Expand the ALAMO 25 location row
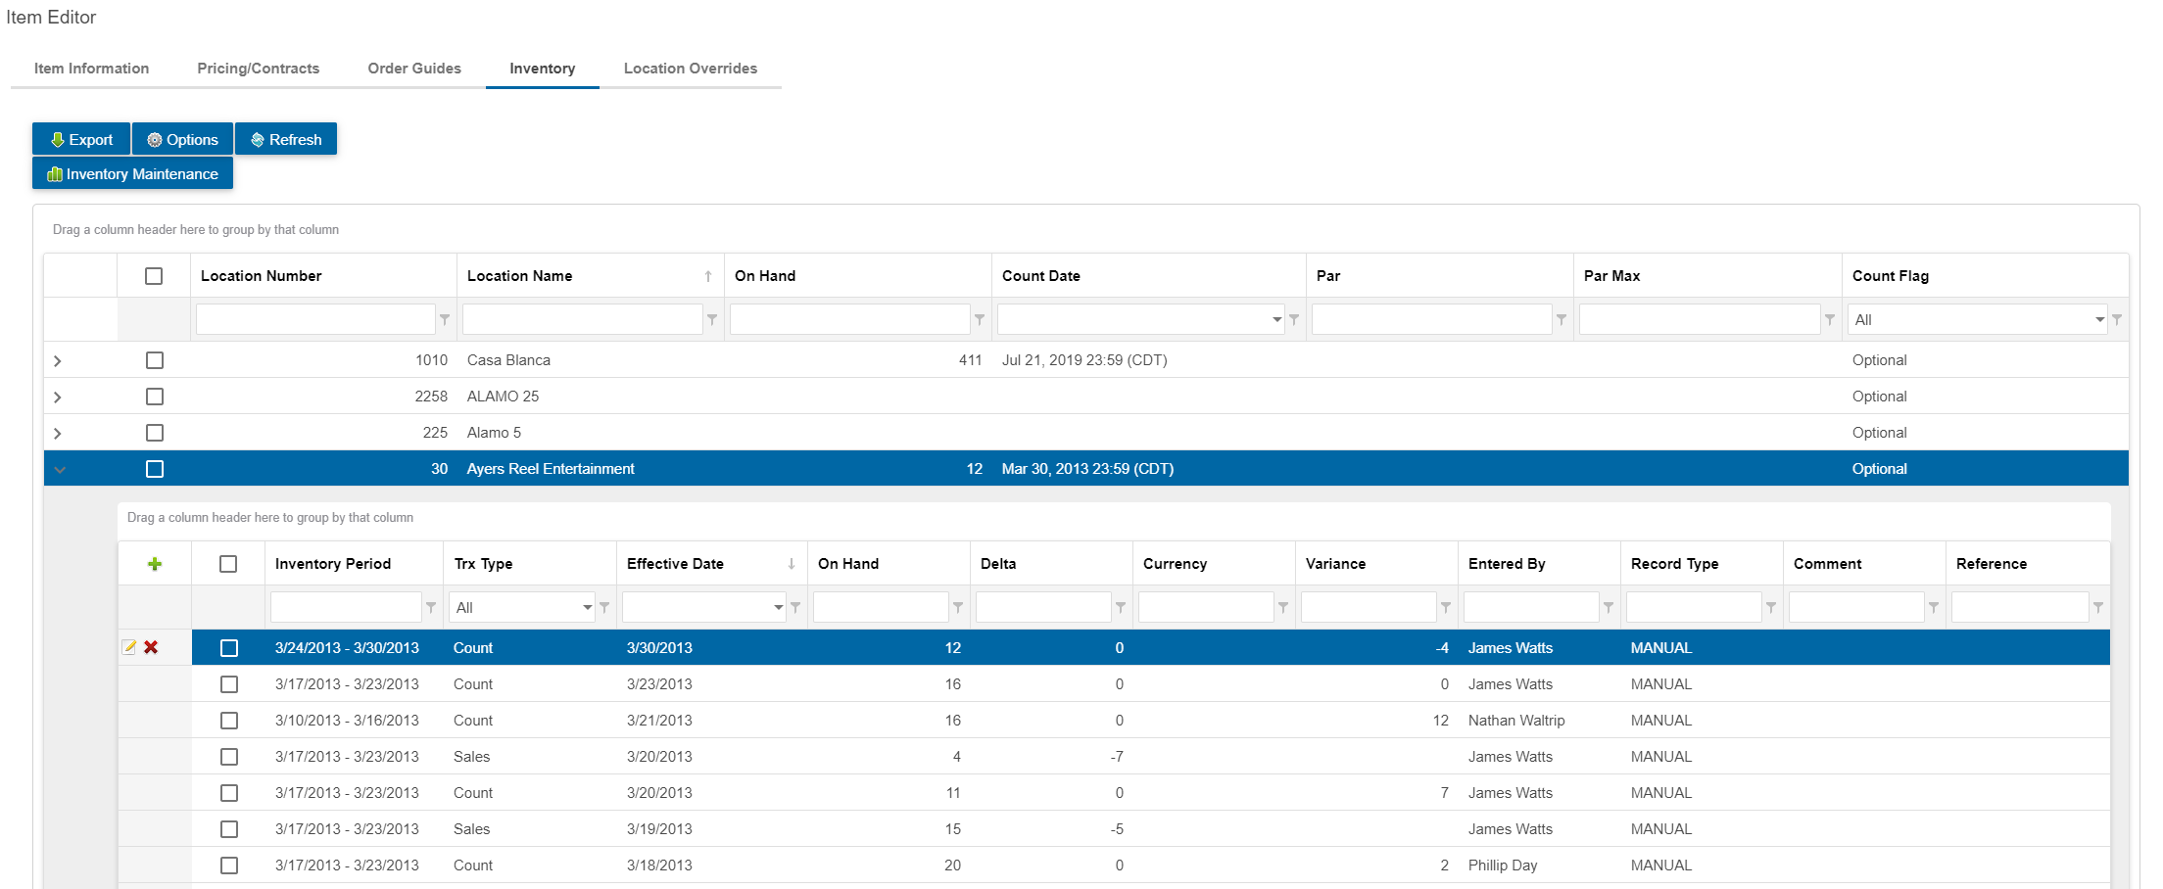Screen dimensions: 2163x889 coord(58,398)
